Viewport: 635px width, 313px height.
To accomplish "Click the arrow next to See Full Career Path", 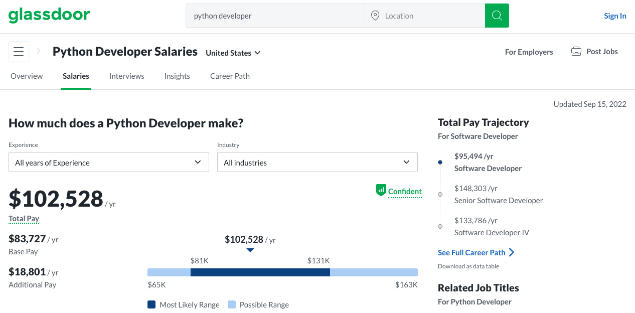I will point(512,252).
